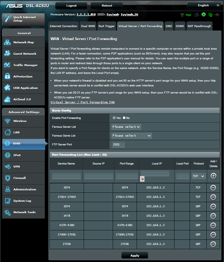Switch to DMZ tab

coord(169,26)
